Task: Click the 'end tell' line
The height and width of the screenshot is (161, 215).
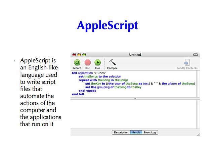Action: click(78, 94)
